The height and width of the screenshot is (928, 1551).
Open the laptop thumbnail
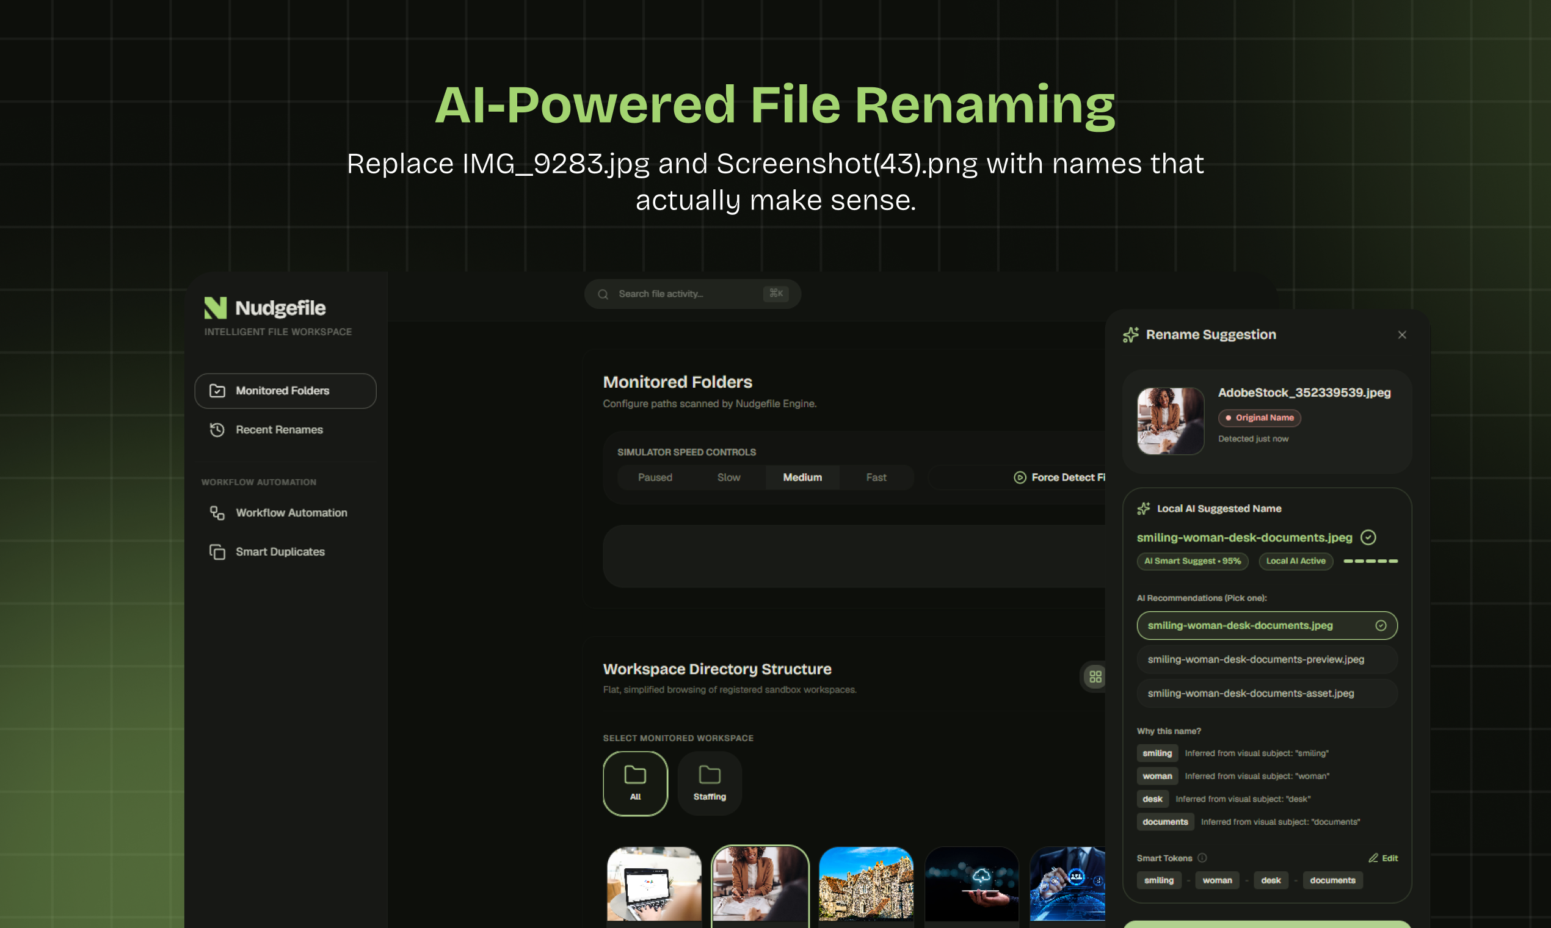tap(654, 885)
